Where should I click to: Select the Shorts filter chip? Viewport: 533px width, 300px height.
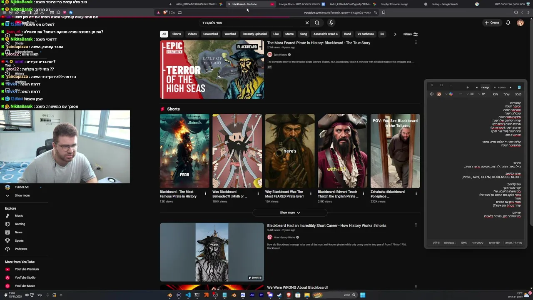point(177,34)
